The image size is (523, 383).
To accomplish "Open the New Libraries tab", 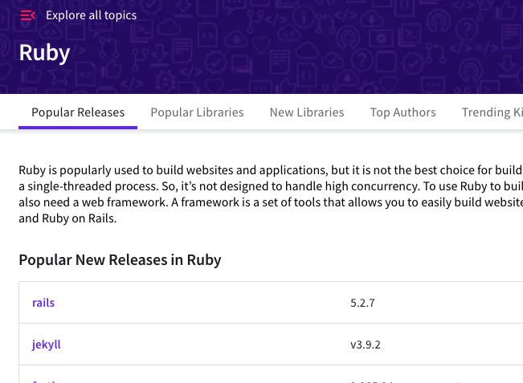I will coord(307,112).
